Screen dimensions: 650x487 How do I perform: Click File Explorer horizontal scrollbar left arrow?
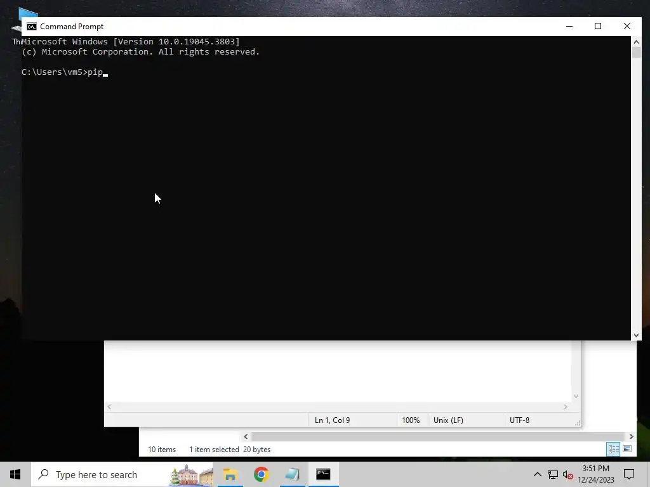click(x=246, y=436)
